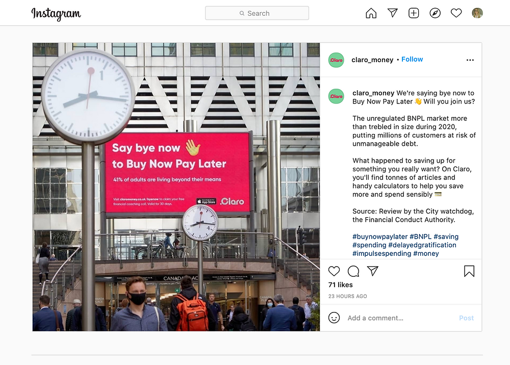Open your profile avatar menu
510x365 pixels.
(x=477, y=13)
